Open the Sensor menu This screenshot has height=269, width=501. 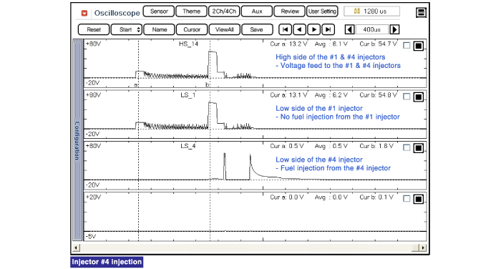(159, 11)
